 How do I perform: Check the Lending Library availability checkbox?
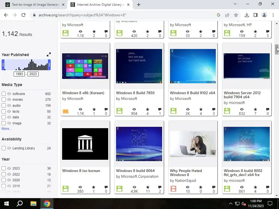(4, 148)
